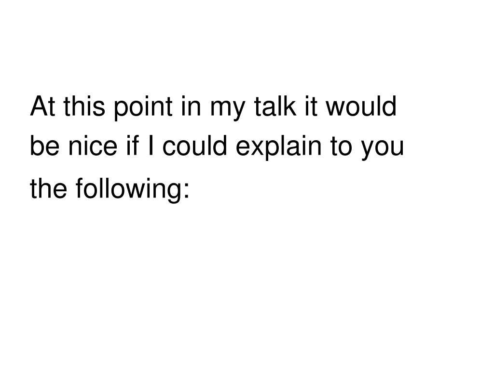Select the standalone capital "I"
Image resolution: width=494 pixels, height=370 pixels.
(x=151, y=145)
